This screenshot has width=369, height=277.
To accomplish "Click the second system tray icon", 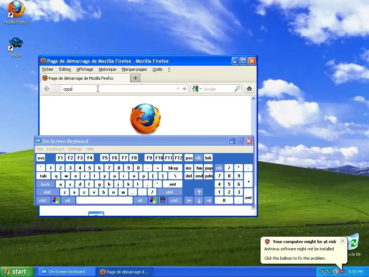I will click(329, 272).
